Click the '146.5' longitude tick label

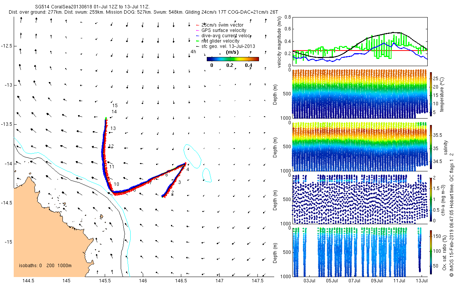tap(181, 280)
